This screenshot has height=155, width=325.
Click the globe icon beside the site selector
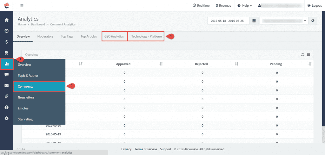click(313, 21)
